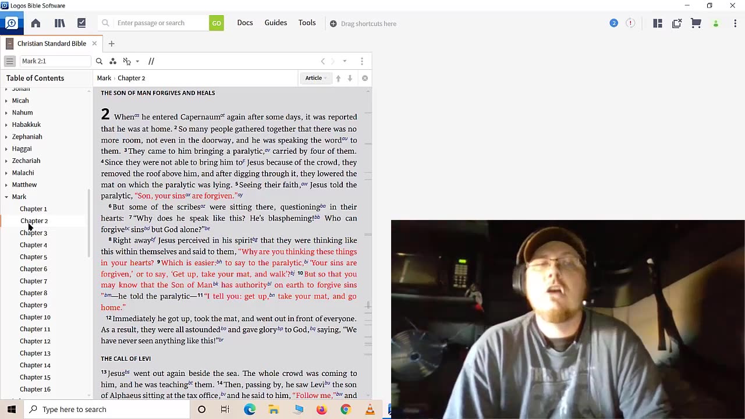The height and width of the screenshot is (419, 745).
Task: Add a new tab with plus
Action: pyautogui.click(x=111, y=44)
